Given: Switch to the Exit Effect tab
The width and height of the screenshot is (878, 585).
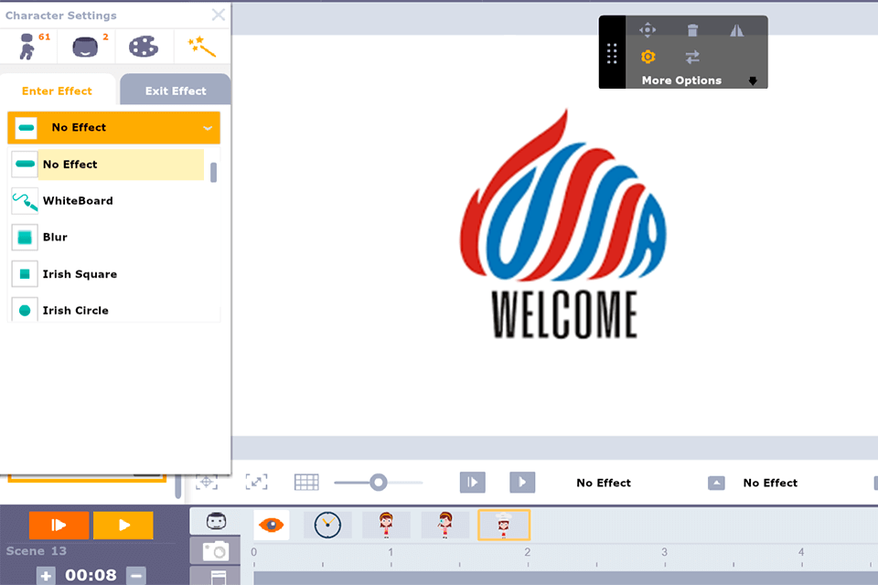Looking at the screenshot, I should point(175,90).
